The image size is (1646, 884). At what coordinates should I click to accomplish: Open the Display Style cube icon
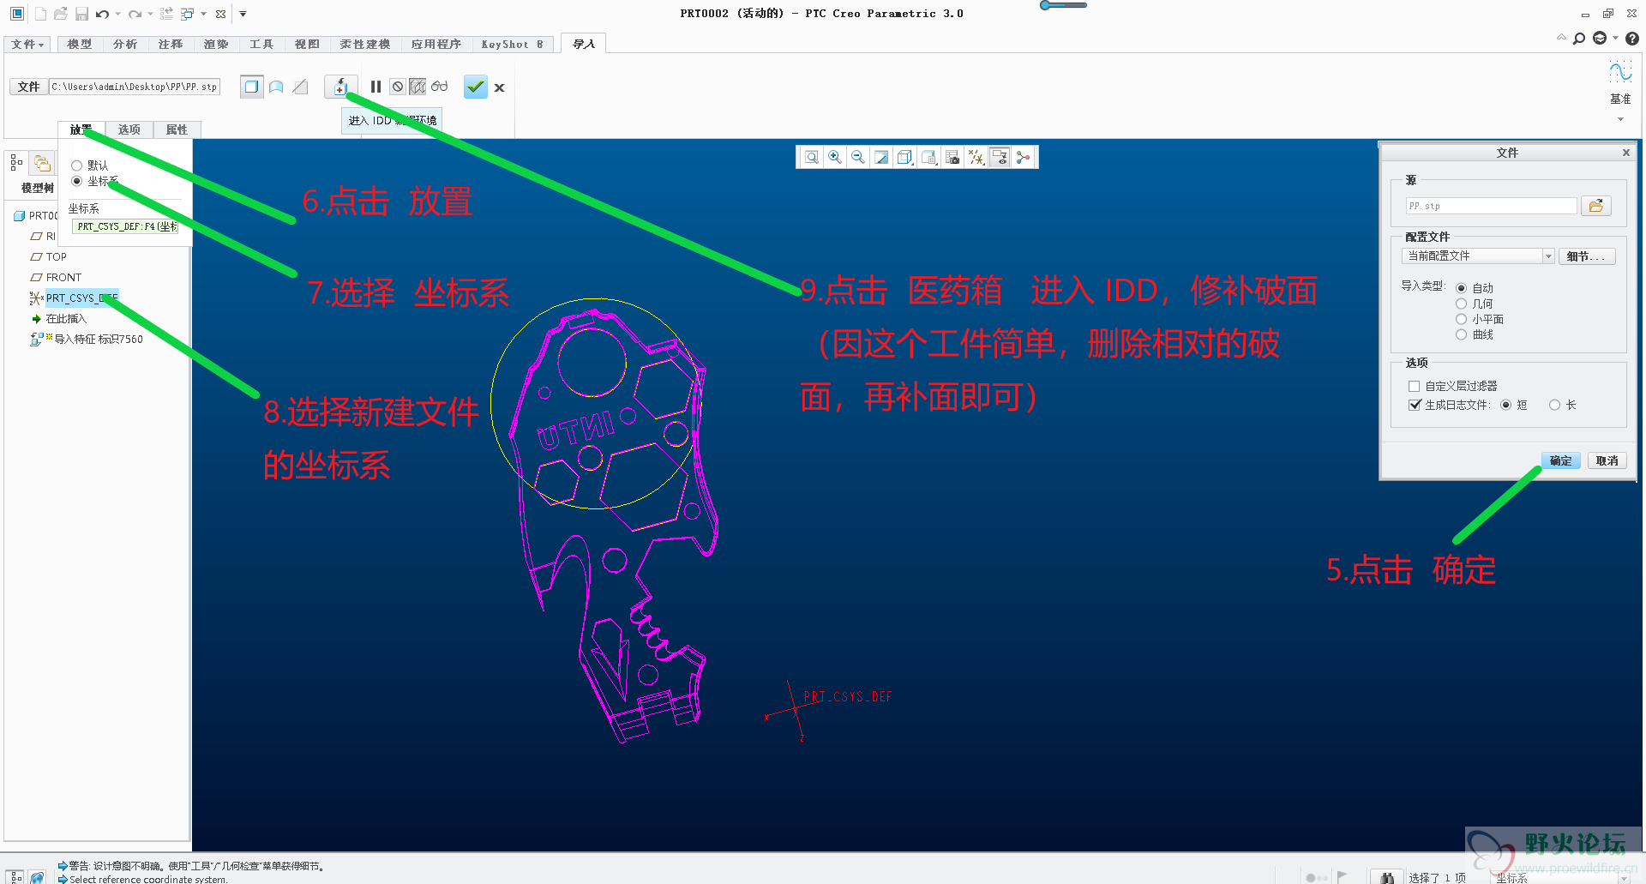point(904,157)
